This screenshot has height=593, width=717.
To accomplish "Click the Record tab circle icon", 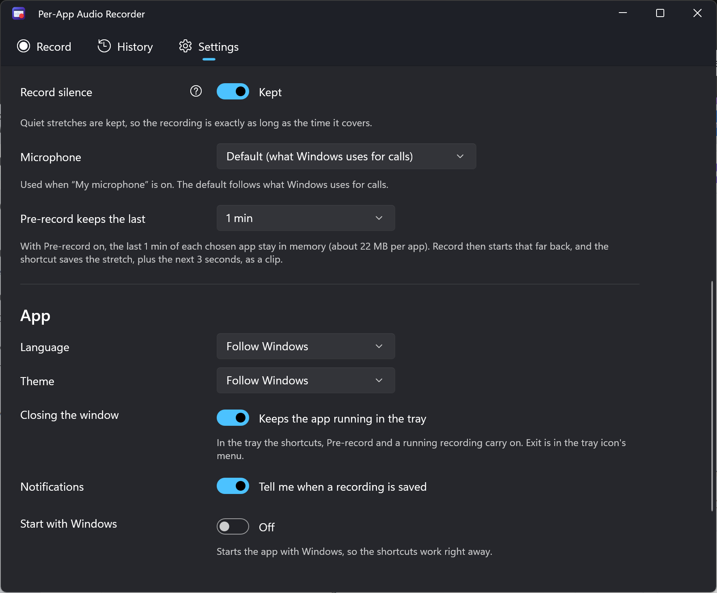I will [x=24, y=46].
